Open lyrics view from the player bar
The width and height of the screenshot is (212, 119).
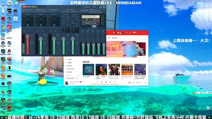[x=114, y=82]
